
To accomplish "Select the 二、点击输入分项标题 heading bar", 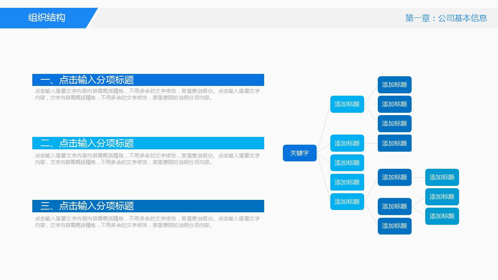I will (x=148, y=143).
